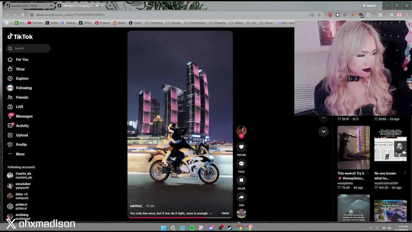
Task: Open options for 'No one knows what he' video
Action: click(405, 173)
